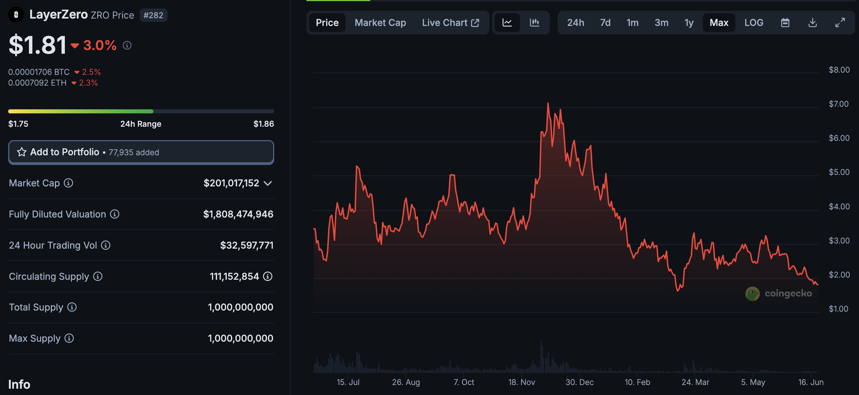Click the 0.0007092 ETH price text
This screenshot has height=395, width=859.
tap(37, 83)
